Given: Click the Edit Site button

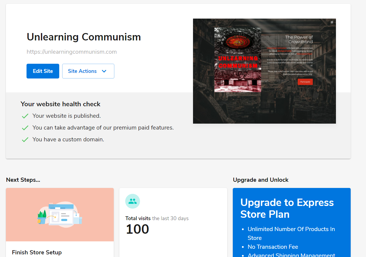Looking at the screenshot, I should tap(43, 71).
